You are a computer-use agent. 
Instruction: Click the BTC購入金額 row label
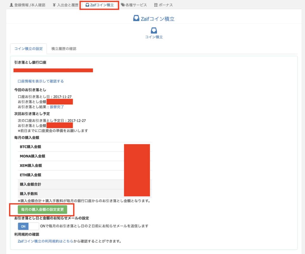click(30, 147)
